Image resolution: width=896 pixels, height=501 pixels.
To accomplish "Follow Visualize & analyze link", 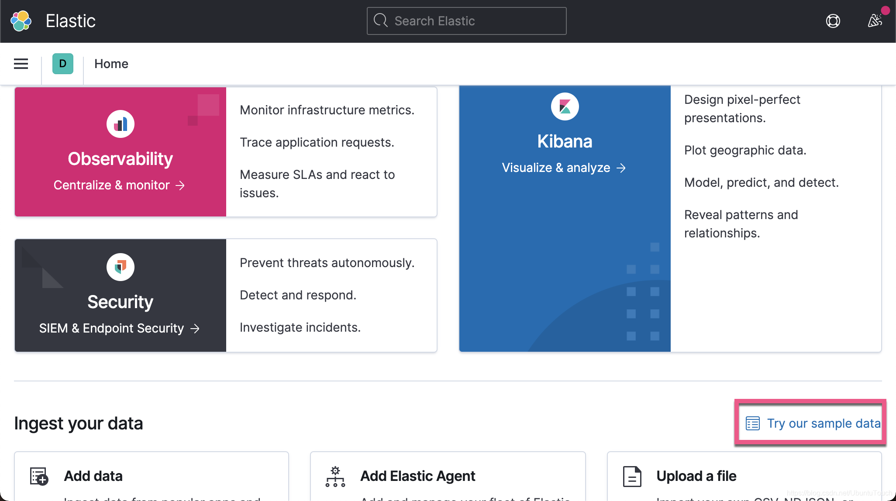I will (x=564, y=168).
